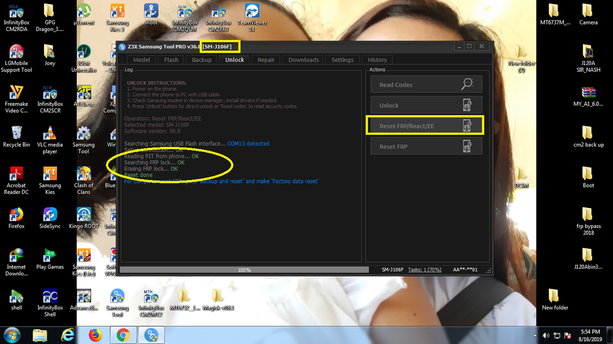Click the Software version: 36.8 line
Image resolution: width=613 pixels, height=344 pixels.
[x=152, y=131]
